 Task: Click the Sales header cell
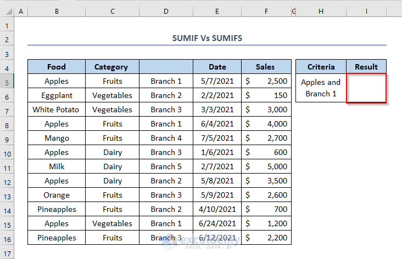(x=266, y=67)
